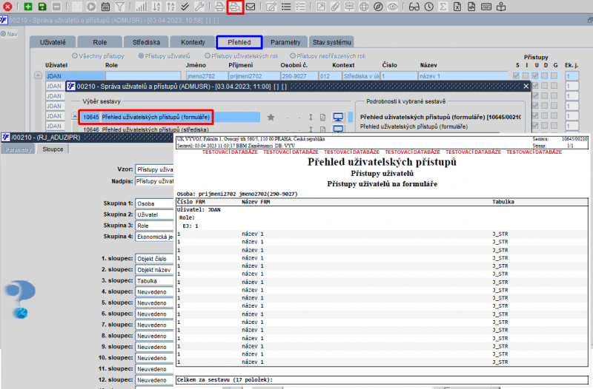The image size is (593, 389).
Task: Click the star favorite icon on report 10645
Action: [271, 117]
